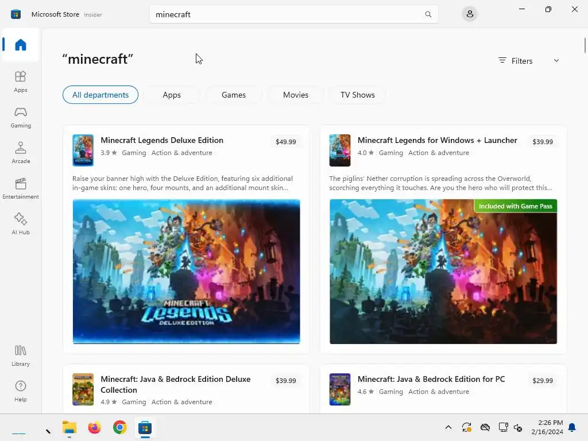Open the Apps section in sidebar
This screenshot has width=588, height=441.
21,82
